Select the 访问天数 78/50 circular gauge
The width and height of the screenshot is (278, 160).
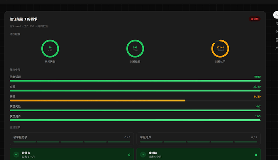(x=50, y=48)
